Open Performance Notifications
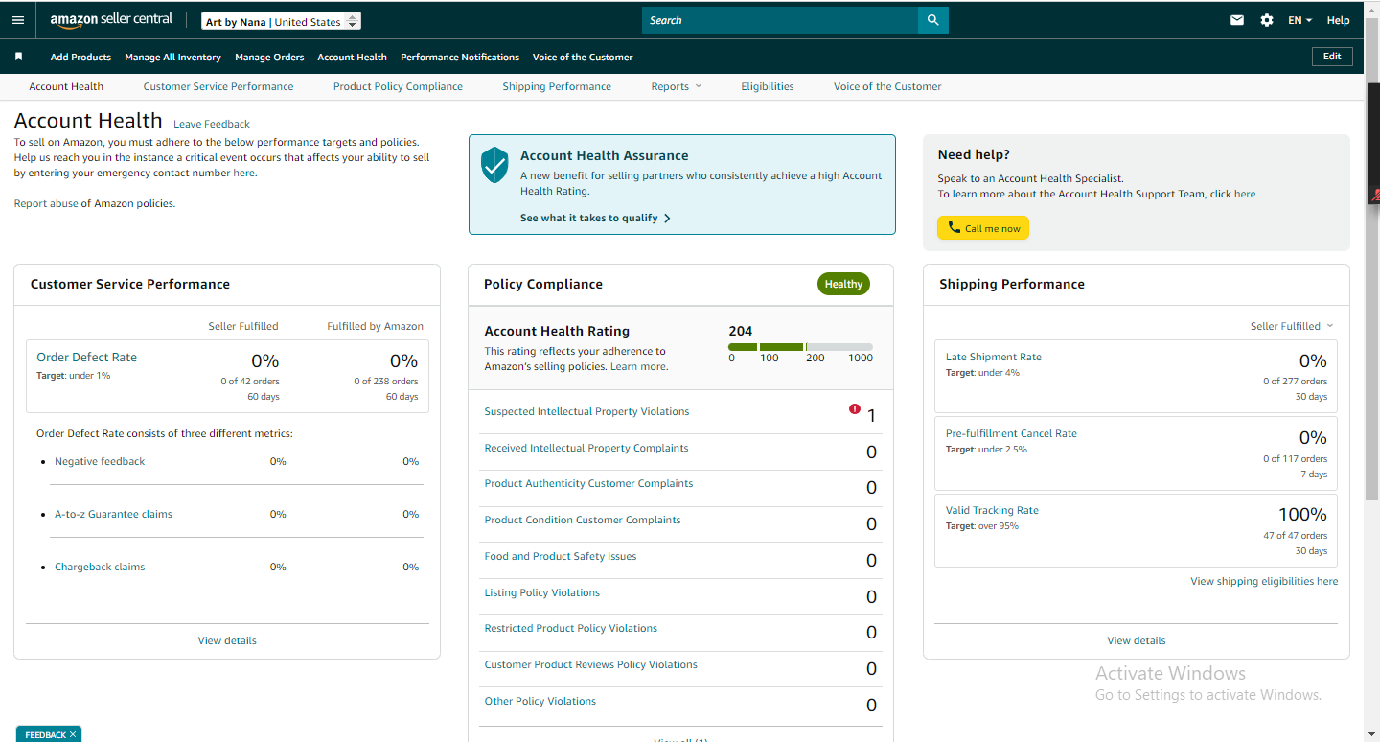 pyautogui.click(x=460, y=57)
